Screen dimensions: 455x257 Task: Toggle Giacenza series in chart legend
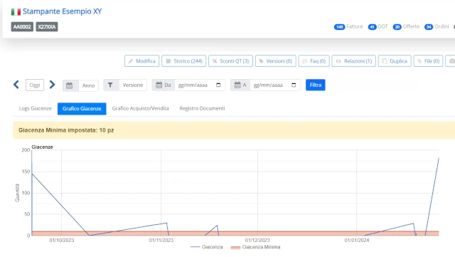pos(206,247)
